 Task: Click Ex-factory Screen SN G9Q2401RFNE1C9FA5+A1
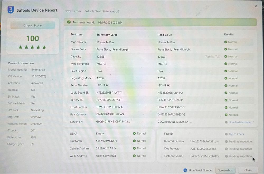[113, 122]
